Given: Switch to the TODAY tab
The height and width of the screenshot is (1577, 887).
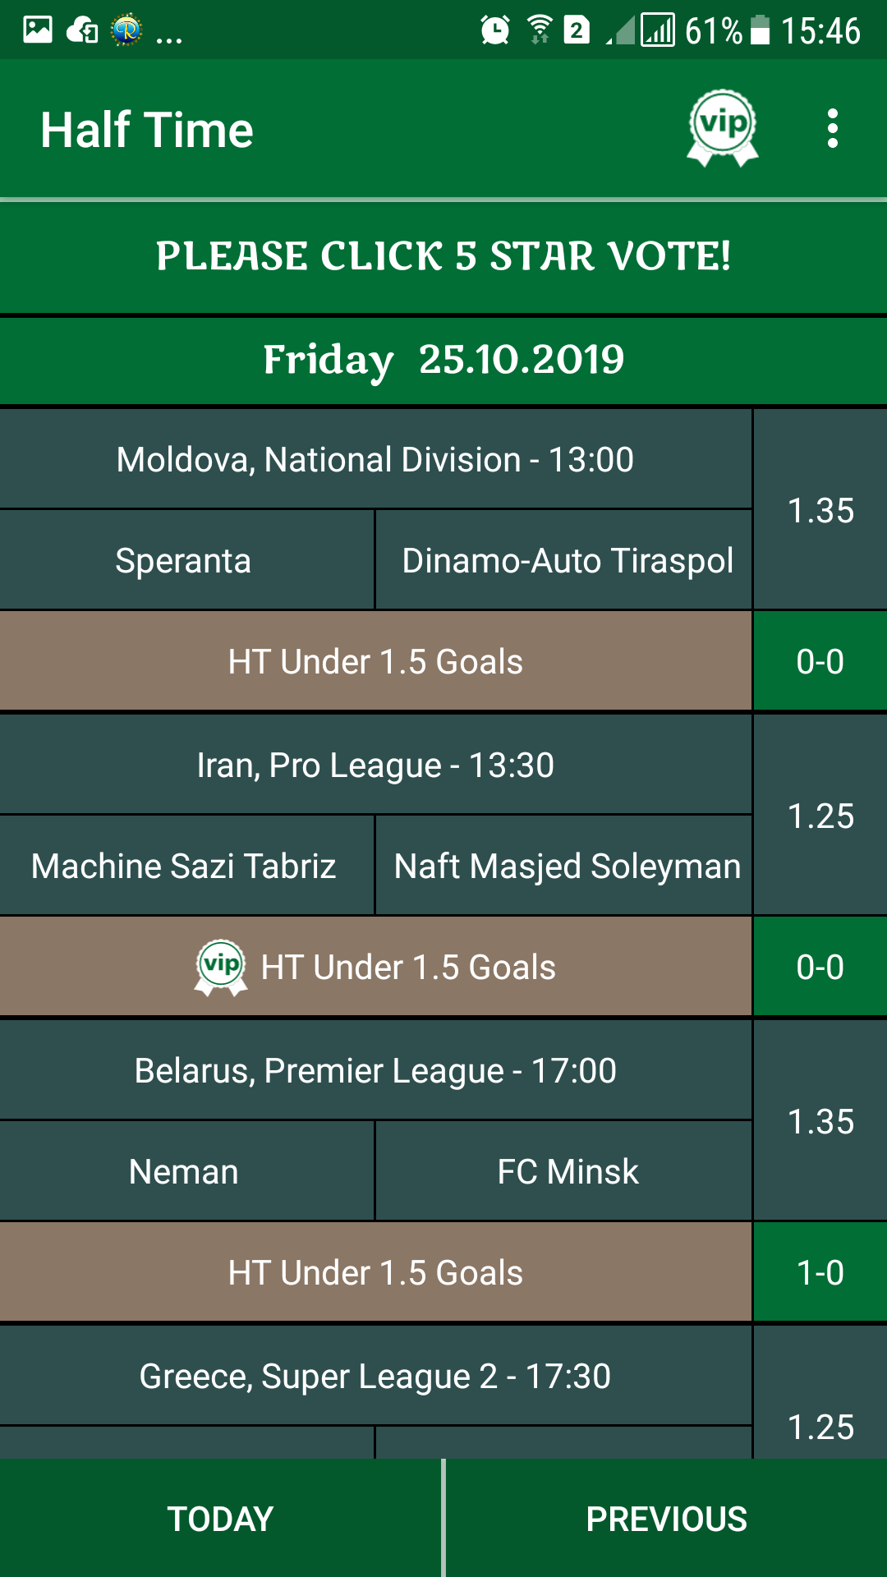Looking at the screenshot, I should point(220,1519).
